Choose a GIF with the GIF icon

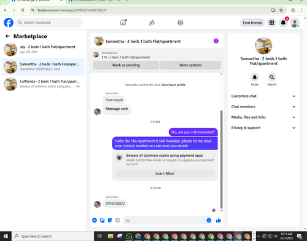click(x=117, y=220)
